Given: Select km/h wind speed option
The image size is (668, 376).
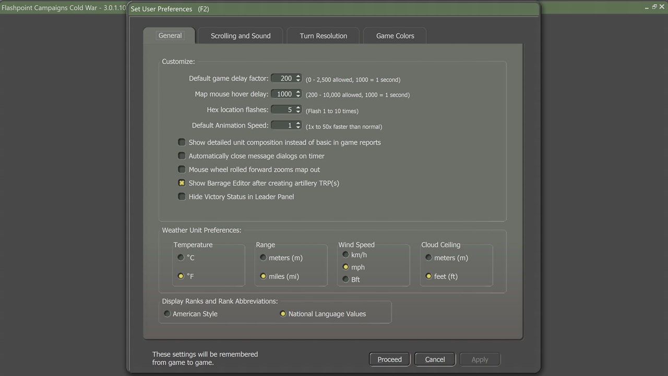Looking at the screenshot, I should (x=345, y=255).
